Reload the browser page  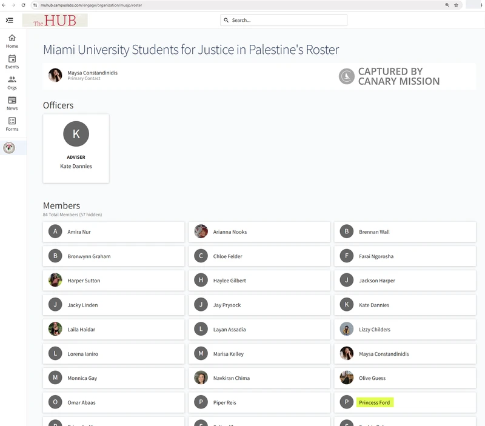pos(23,5)
